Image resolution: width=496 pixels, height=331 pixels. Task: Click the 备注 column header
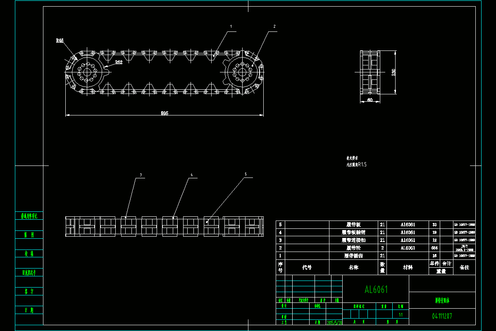(x=464, y=267)
